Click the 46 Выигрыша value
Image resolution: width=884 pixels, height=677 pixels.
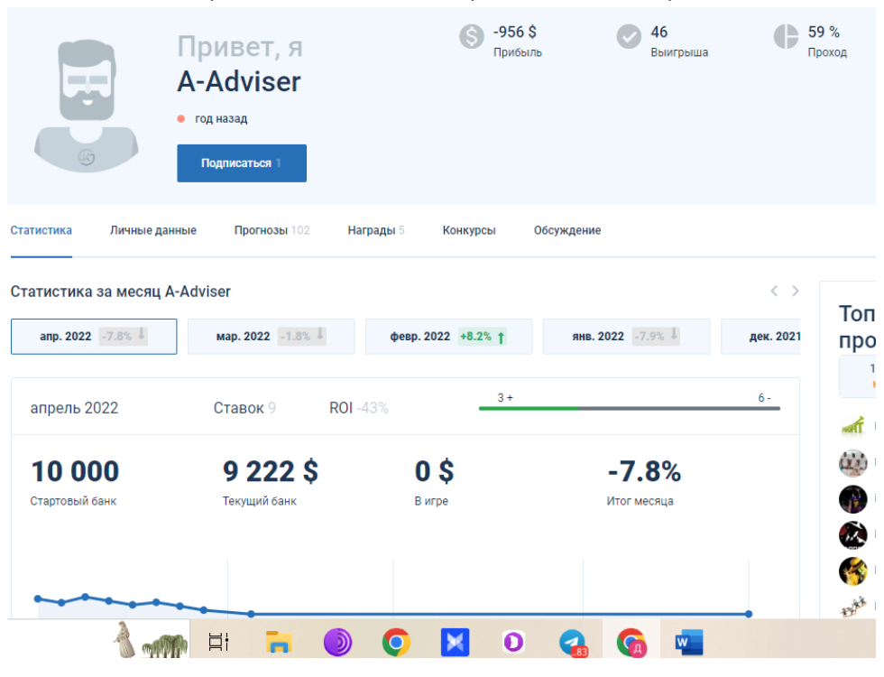[659, 32]
